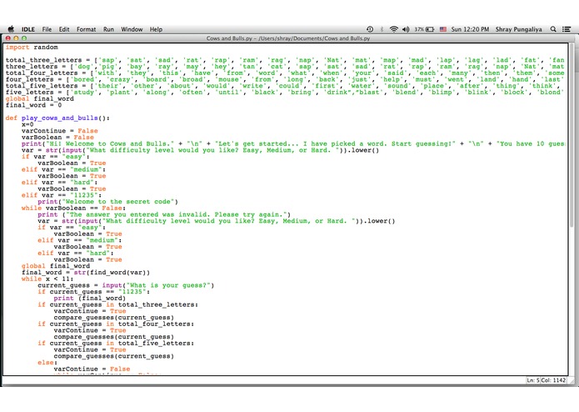Image resolution: width=579 pixels, height=412 pixels.
Task: Open the Apple menu
Action: tap(11, 29)
